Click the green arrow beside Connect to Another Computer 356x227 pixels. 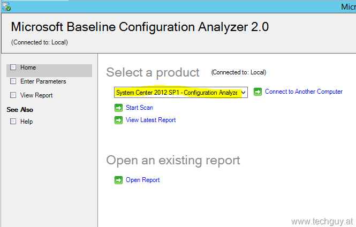pyautogui.click(x=257, y=92)
